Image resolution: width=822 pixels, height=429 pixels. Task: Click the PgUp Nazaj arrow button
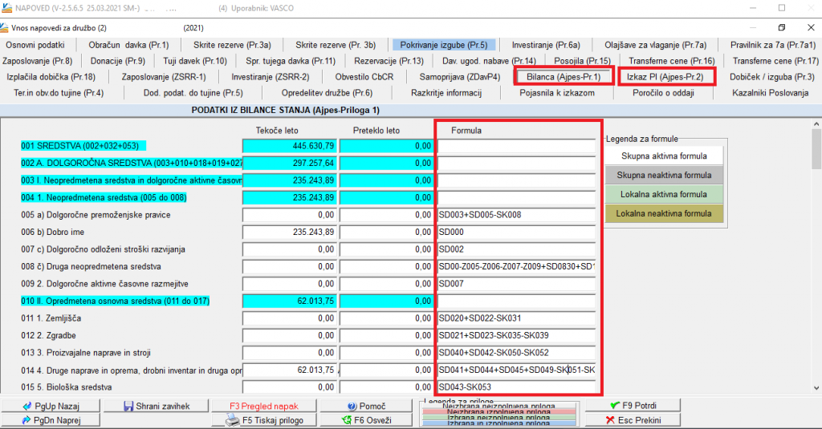pyautogui.click(x=51, y=406)
